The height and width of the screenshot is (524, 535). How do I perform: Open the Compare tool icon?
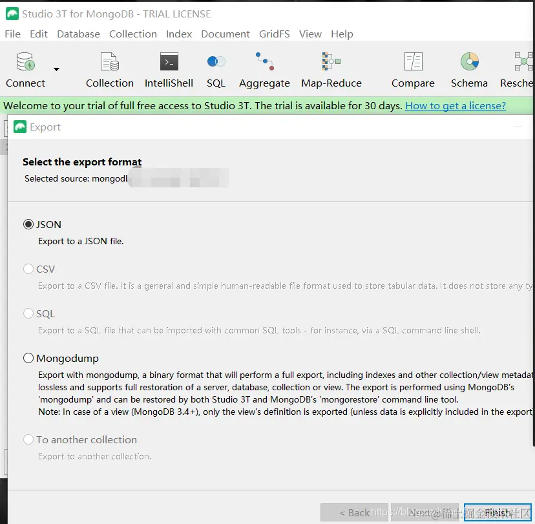(x=413, y=62)
